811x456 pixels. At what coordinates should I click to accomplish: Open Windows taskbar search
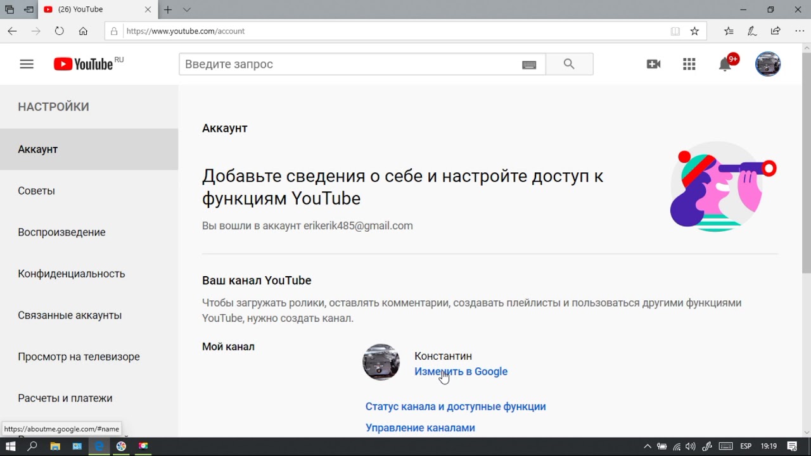tap(32, 446)
